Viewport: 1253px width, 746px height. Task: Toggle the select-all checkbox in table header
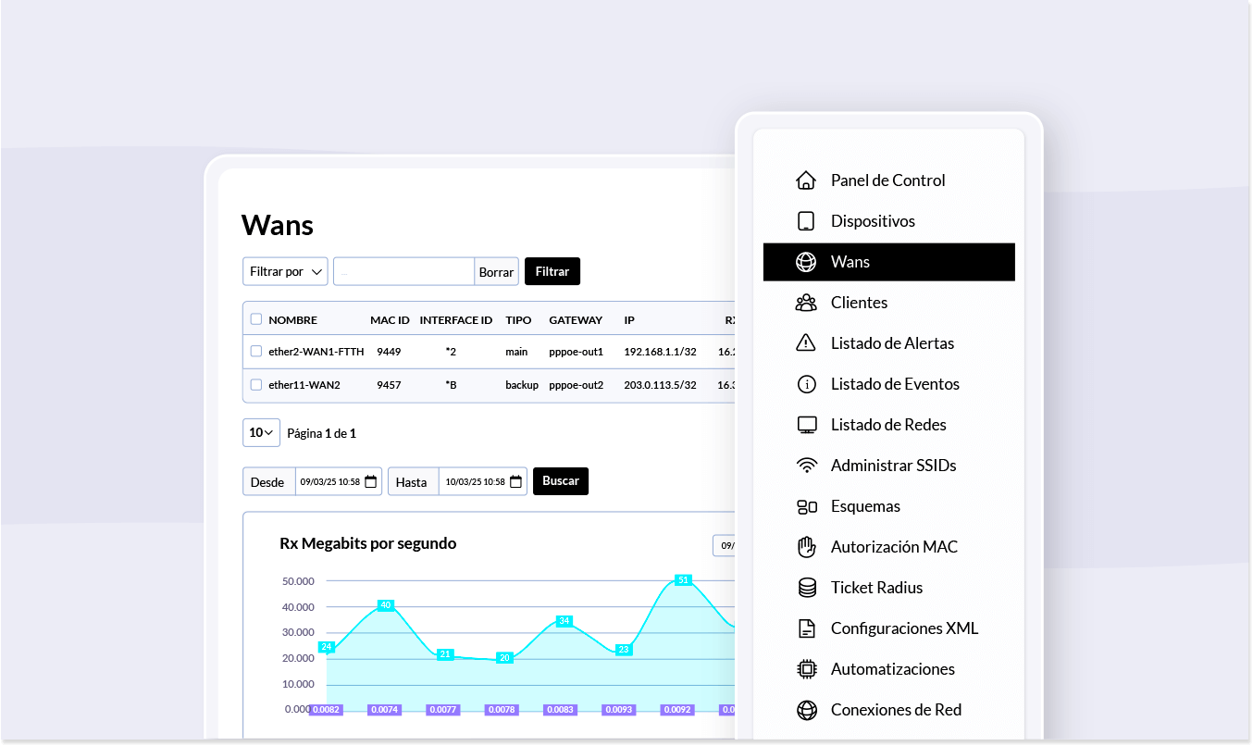pos(256,319)
